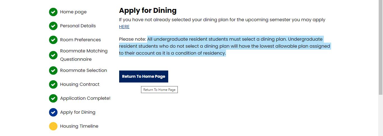Open the Roommate Matching Questionnaire step
The image size is (383, 136).
coord(84,55)
